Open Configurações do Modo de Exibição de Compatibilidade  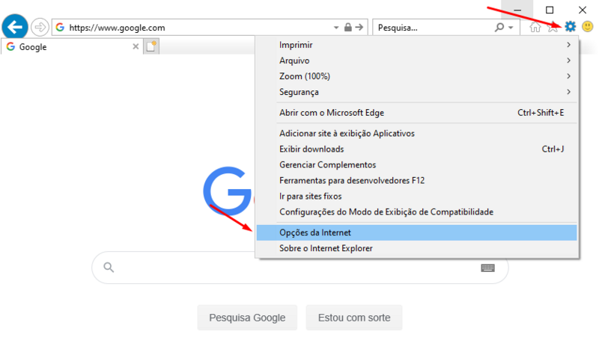[x=416, y=211]
